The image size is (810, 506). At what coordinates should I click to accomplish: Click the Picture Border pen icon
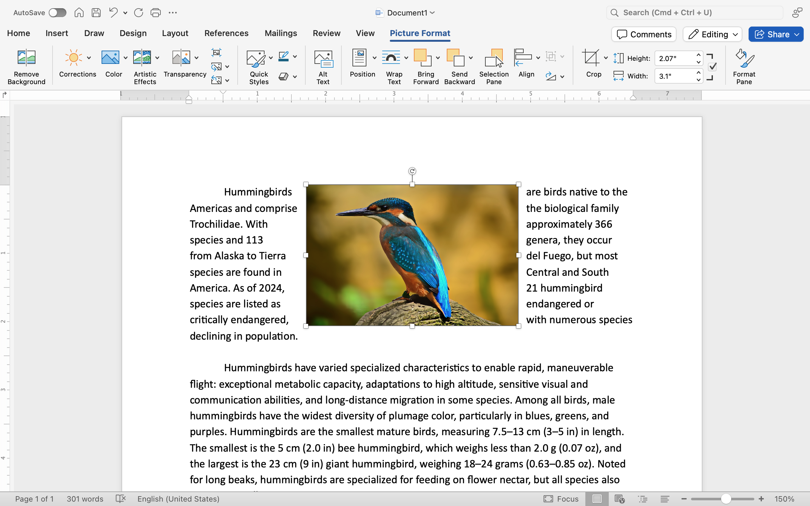point(283,56)
